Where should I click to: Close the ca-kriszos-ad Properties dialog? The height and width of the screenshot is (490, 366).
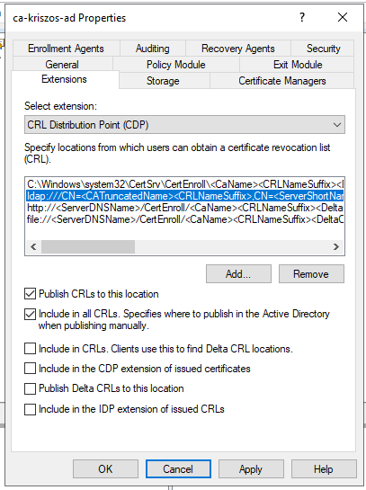pyautogui.click(x=343, y=17)
